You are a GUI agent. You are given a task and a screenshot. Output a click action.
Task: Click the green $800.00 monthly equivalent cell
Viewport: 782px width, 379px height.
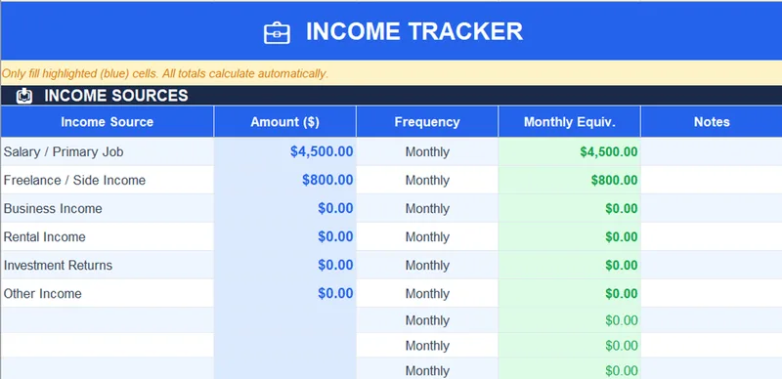(x=570, y=180)
